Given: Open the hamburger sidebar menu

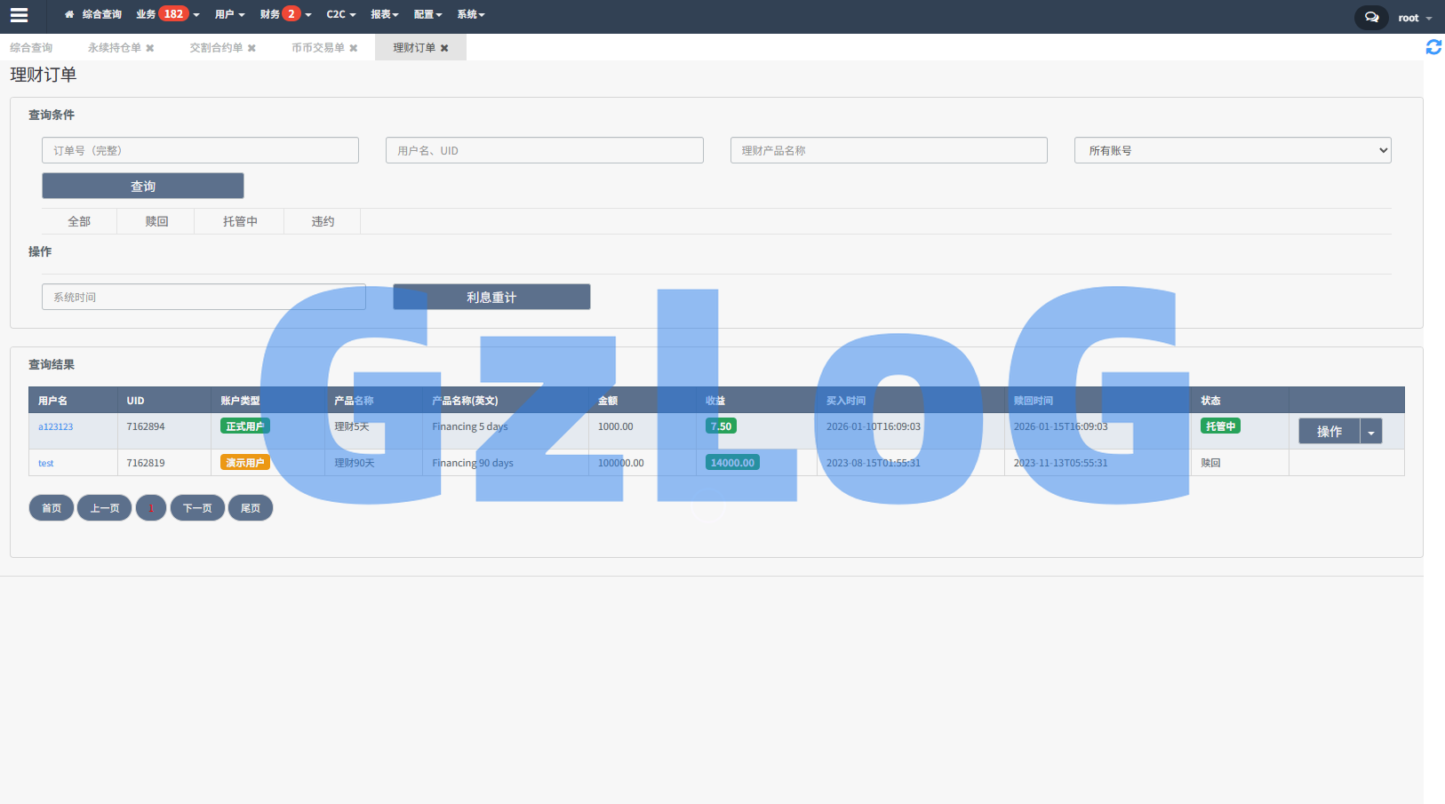Looking at the screenshot, I should (x=19, y=15).
